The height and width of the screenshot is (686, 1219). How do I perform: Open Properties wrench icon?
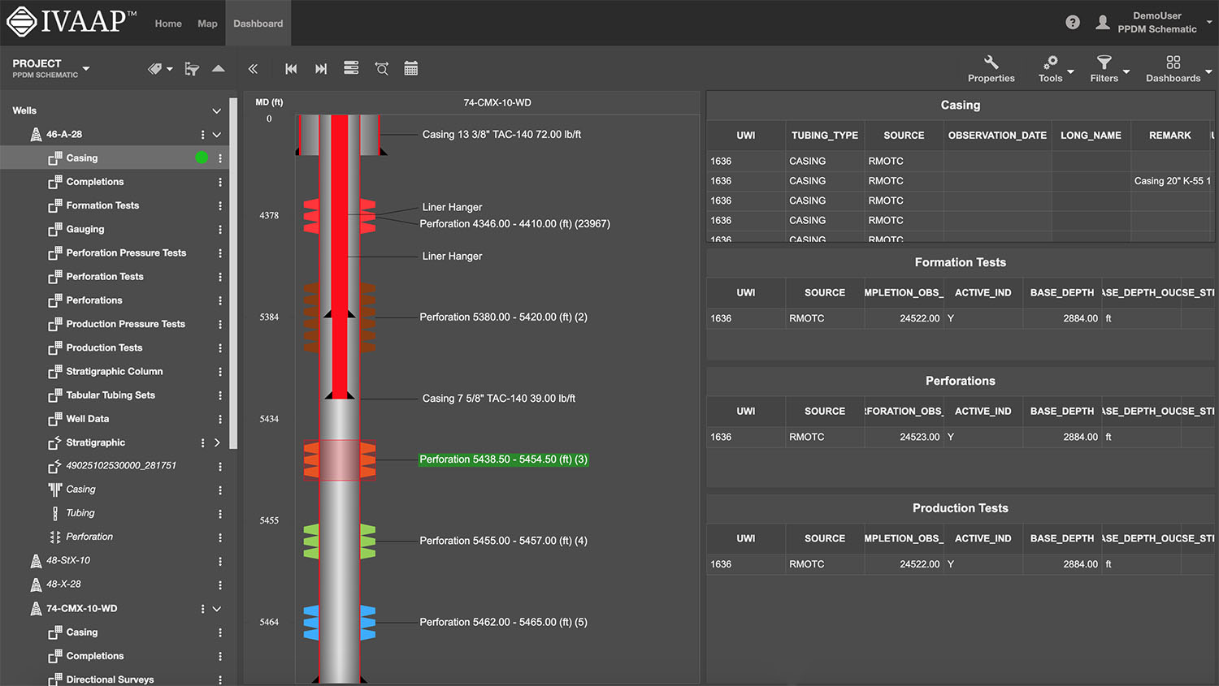991,69
